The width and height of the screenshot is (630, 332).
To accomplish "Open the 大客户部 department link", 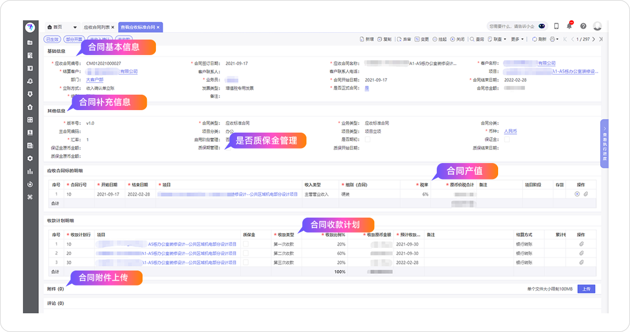I will click(x=94, y=80).
